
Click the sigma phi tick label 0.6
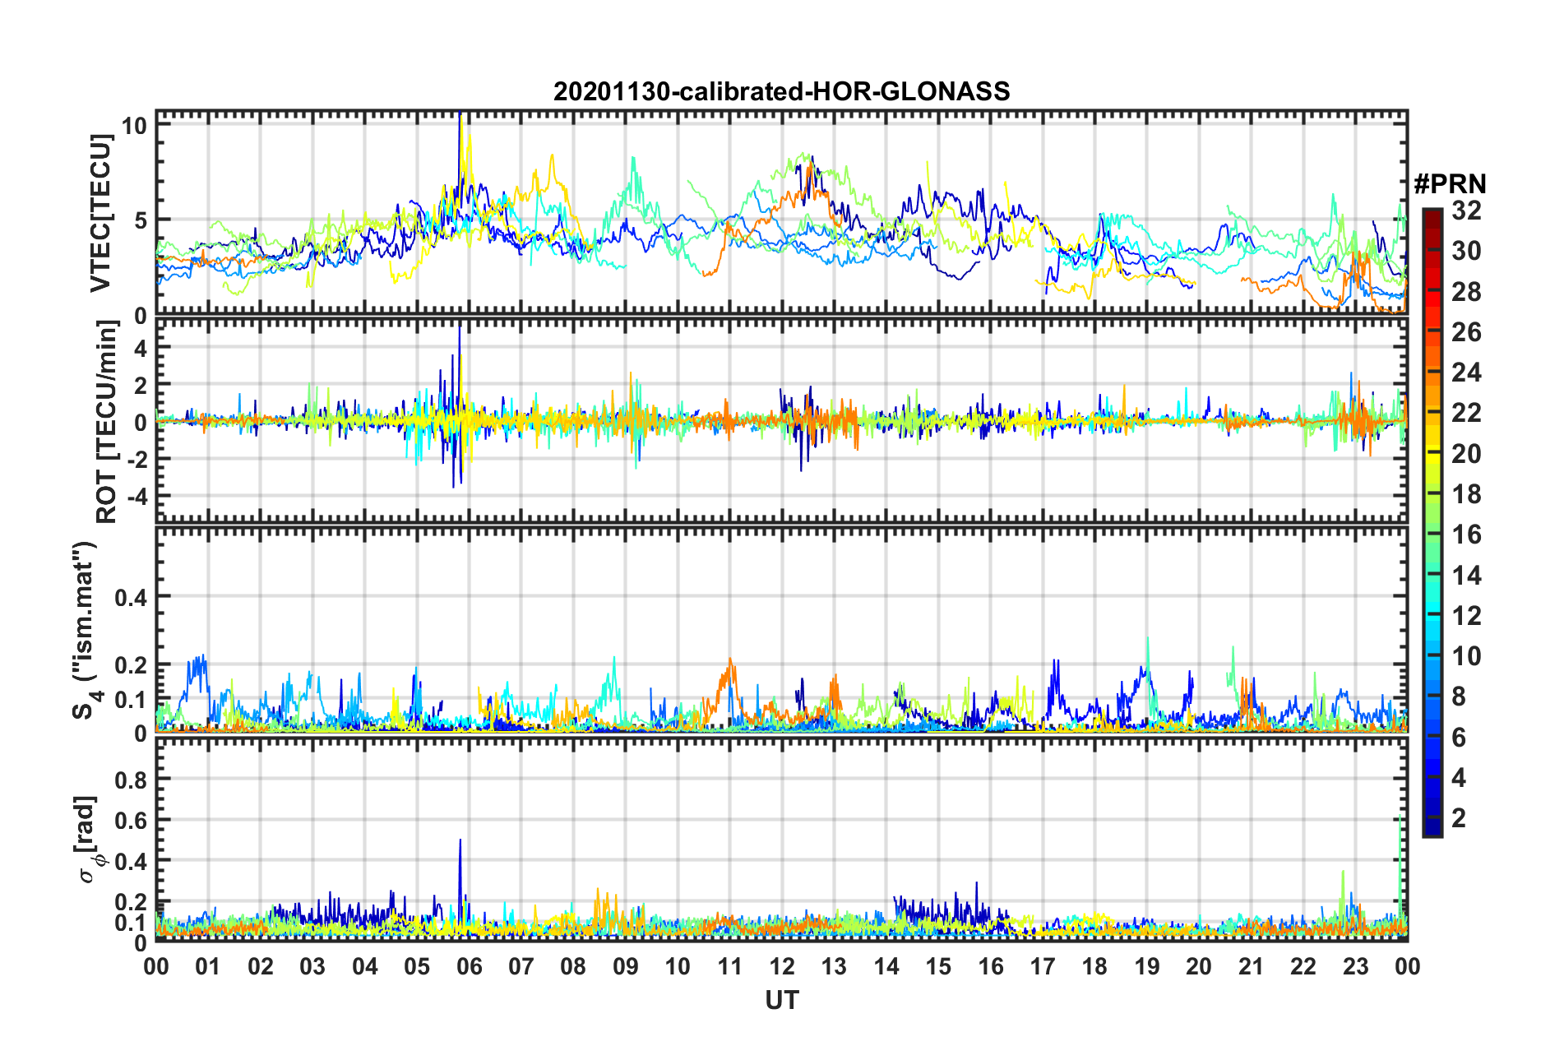tap(132, 820)
